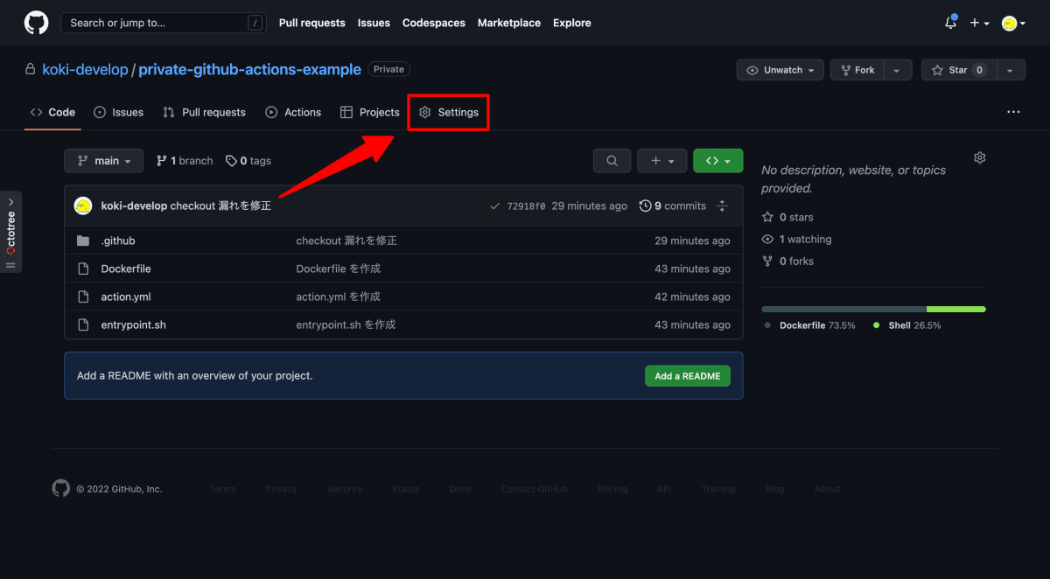Expand the Fork options dropdown arrow

coord(899,70)
